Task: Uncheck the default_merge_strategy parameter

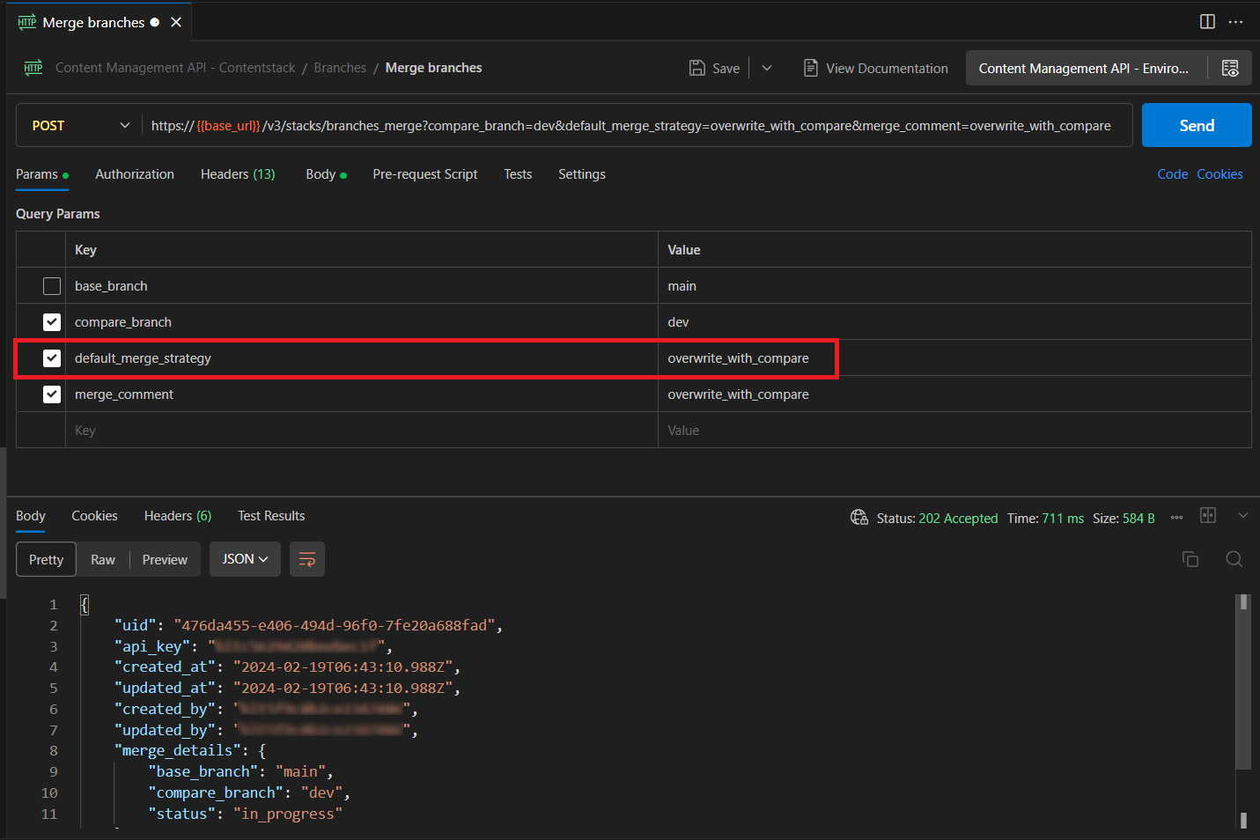Action: (52, 358)
